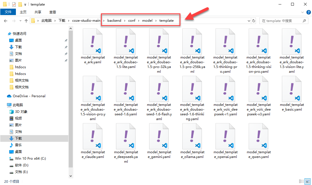Screen dimensions: 312x185
Task: Click the backend breadcrumb in address bar
Action: 114,21
